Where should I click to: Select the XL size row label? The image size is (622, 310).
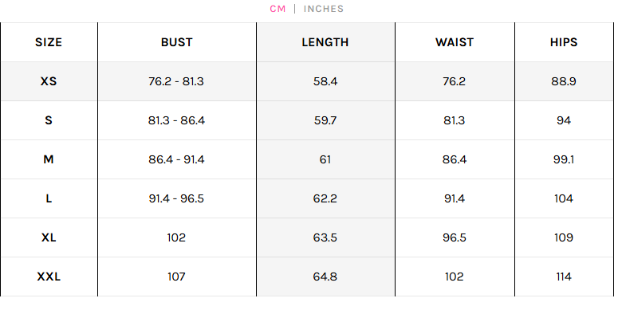point(49,237)
